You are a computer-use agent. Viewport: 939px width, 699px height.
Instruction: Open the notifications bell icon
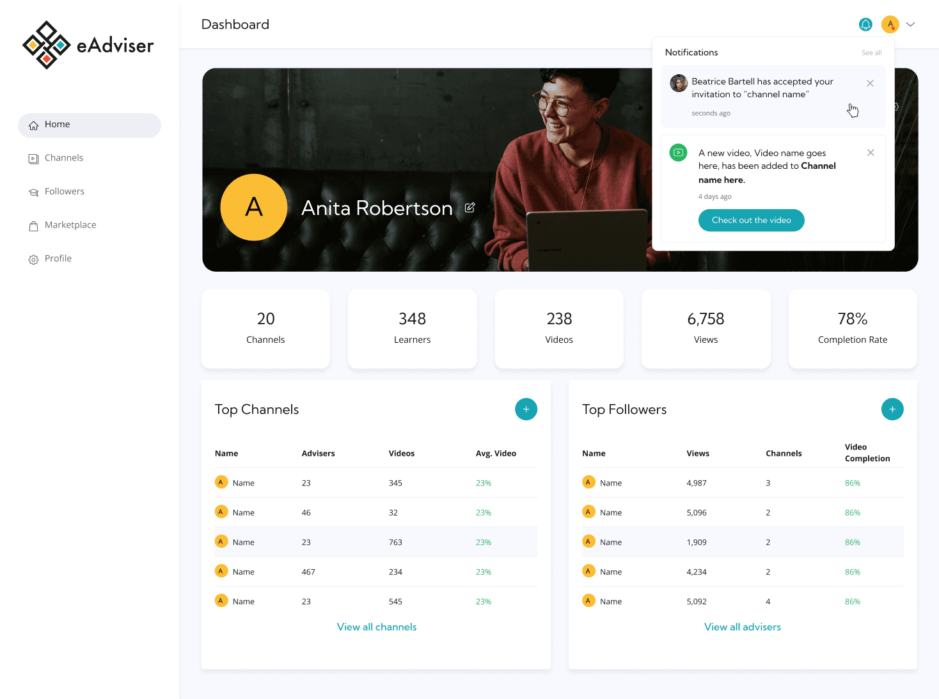[x=865, y=24]
